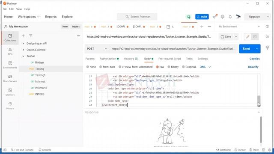Open Bootcamp from status bar
The height and width of the screenshot is (154, 274).
[223, 150]
